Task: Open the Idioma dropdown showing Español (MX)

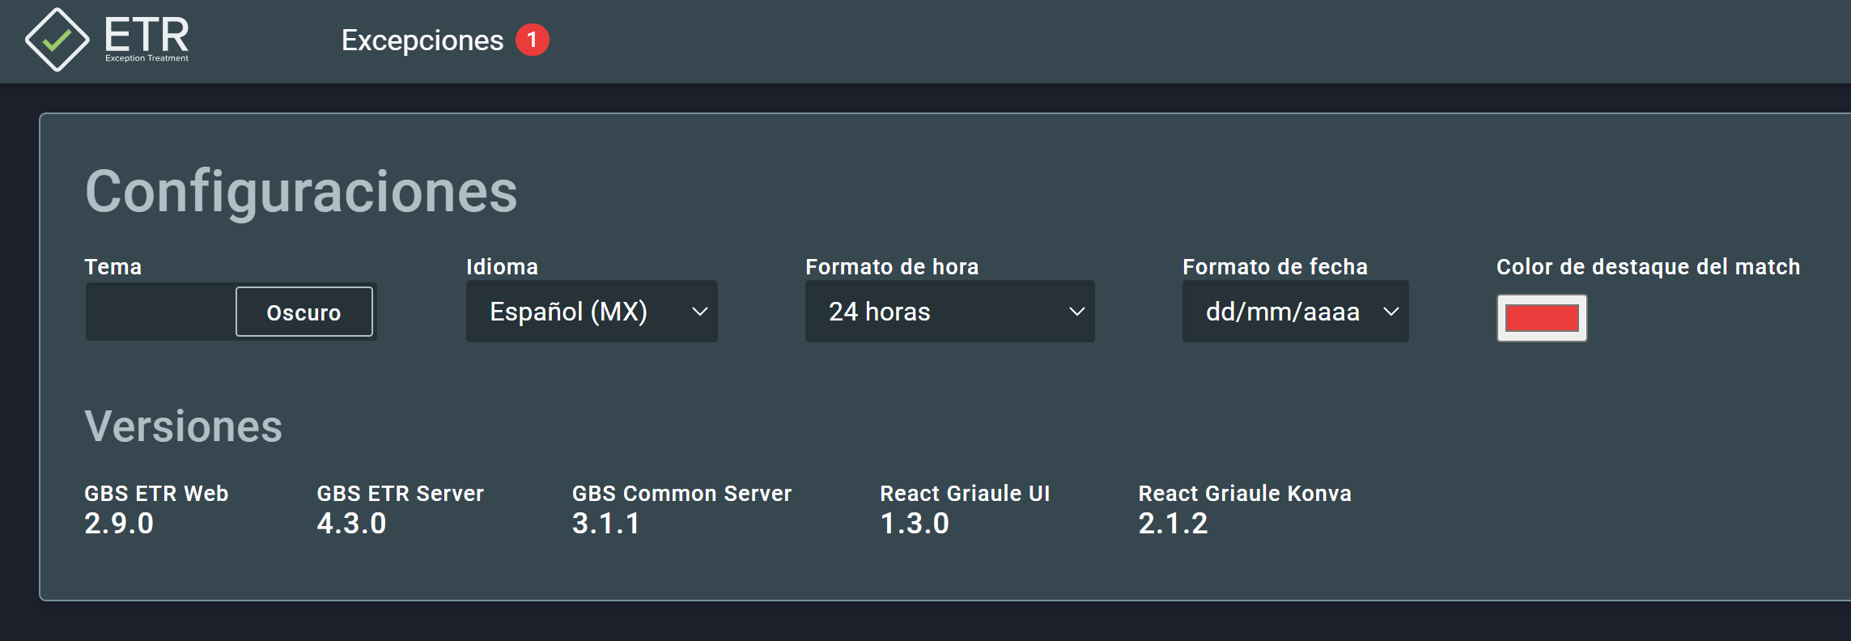Action: coord(592,312)
